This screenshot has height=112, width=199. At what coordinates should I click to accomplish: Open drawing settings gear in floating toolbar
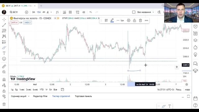coord(128,21)
